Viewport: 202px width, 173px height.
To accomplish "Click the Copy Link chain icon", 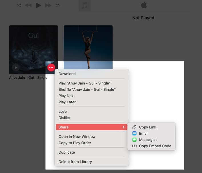I will coord(134,127).
